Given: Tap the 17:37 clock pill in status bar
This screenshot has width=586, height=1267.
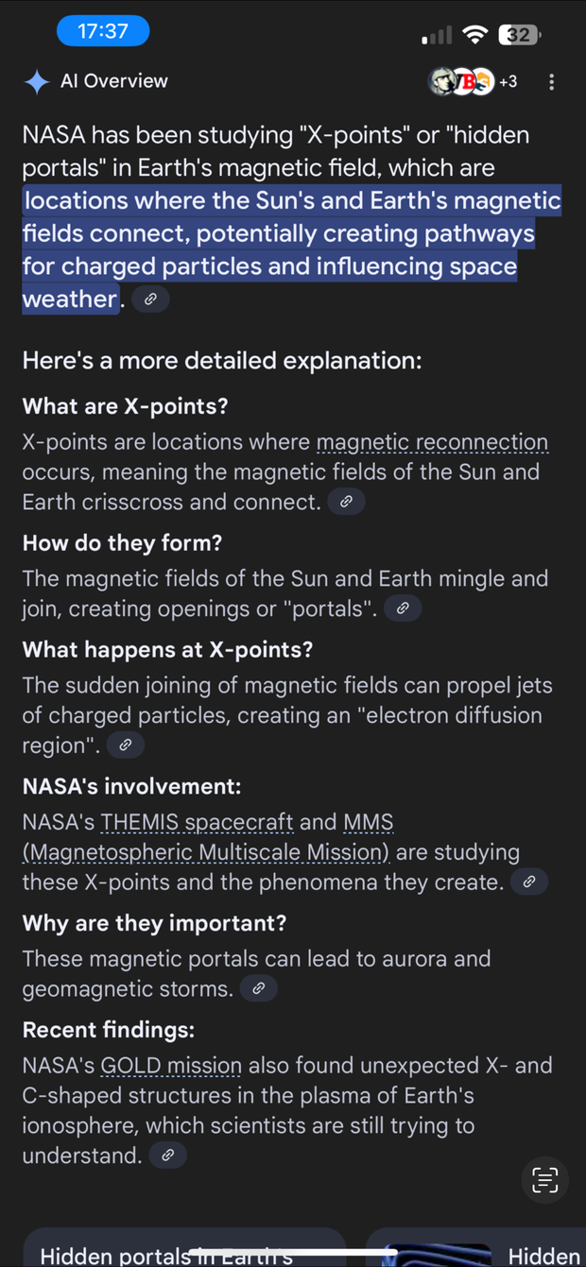Looking at the screenshot, I should click(102, 31).
